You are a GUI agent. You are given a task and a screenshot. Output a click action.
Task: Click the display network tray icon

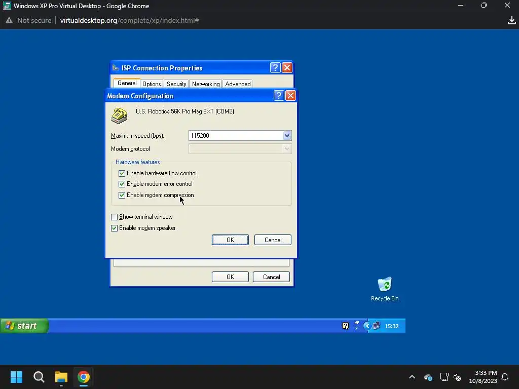point(444,377)
